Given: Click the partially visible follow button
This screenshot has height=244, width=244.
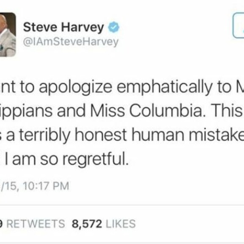Looking at the screenshot, I should [238, 25].
